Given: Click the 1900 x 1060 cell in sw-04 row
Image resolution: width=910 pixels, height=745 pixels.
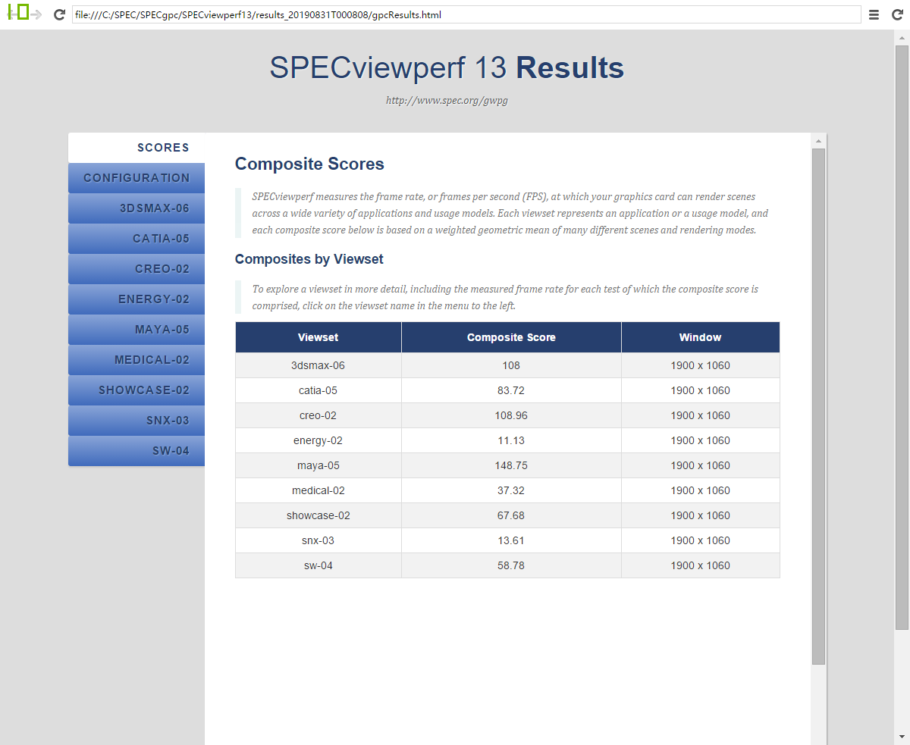Looking at the screenshot, I should pyautogui.click(x=701, y=565).
